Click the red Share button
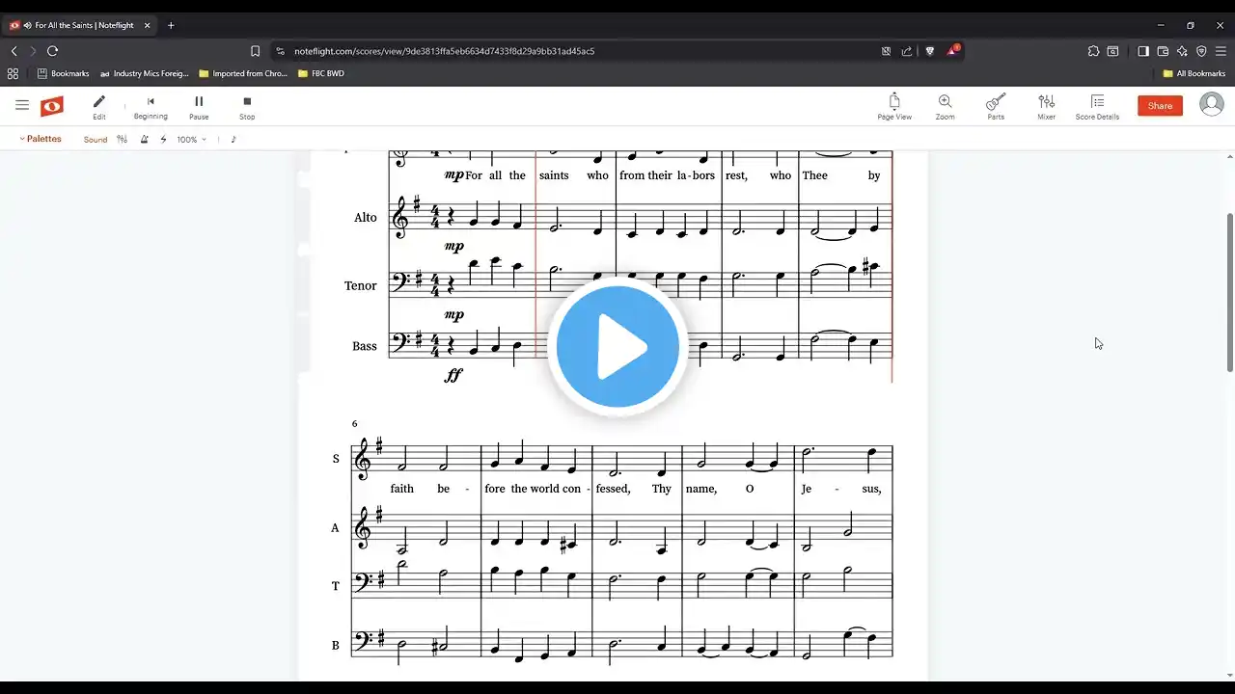Image resolution: width=1235 pixels, height=694 pixels. coord(1160,106)
